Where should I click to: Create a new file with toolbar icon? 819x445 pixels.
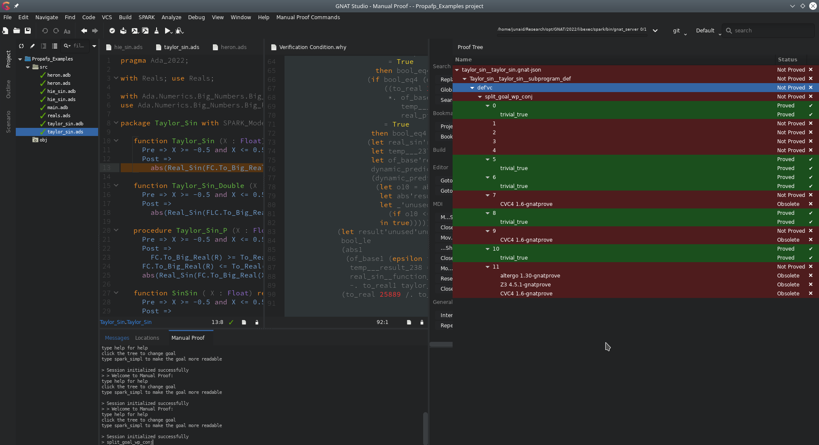pos(5,31)
